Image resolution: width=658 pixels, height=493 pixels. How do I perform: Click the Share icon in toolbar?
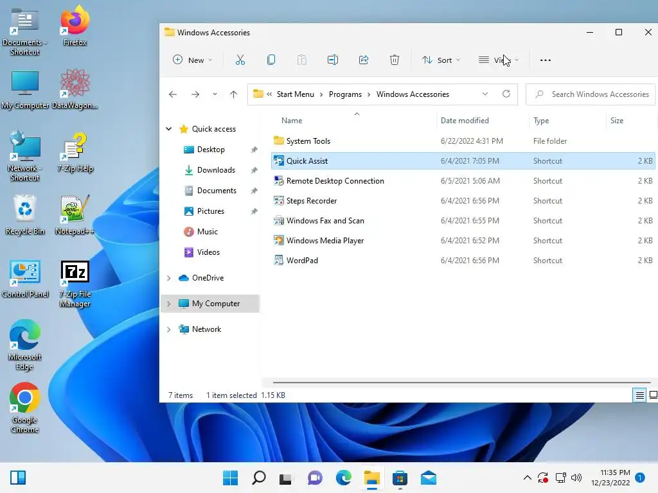tap(364, 60)
